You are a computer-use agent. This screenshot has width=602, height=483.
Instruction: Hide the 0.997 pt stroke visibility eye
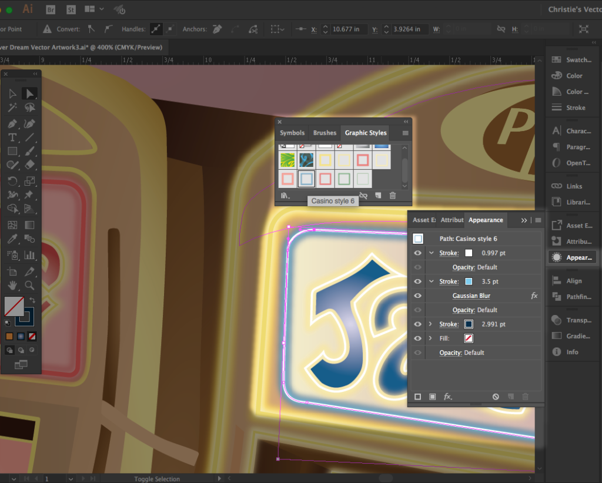(417, 253)
